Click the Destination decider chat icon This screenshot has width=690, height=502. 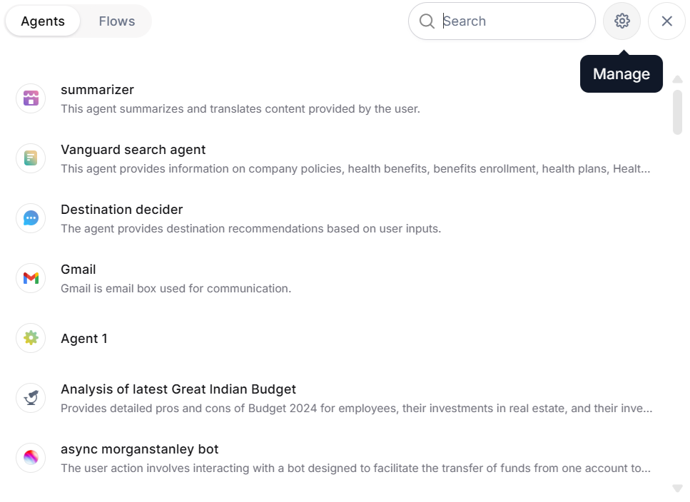[x=31, y=218]
